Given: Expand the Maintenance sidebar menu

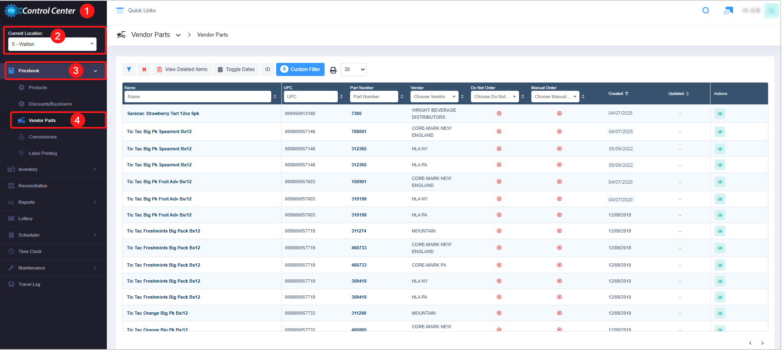Looking at the screenshot, I should 53,268.
